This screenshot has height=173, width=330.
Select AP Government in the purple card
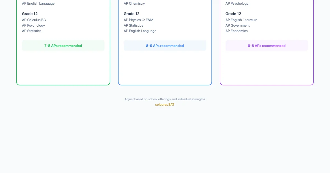[238, 26]
